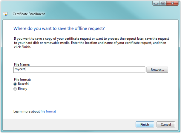Image resolution: width=181 pixels, height=133 pixels.
Task: Click the Finish button
Action: 145,124
